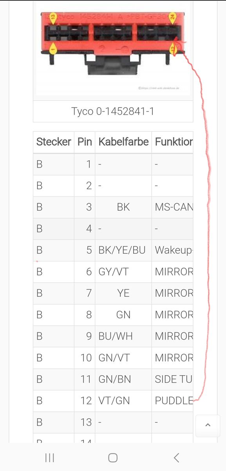Click the Kabelfarbe column header

coord(123,142)
